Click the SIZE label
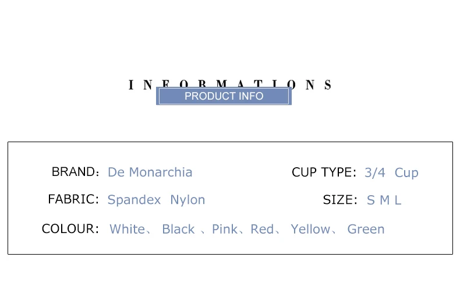This screenshot has height=289, width=460. [340, 200]
